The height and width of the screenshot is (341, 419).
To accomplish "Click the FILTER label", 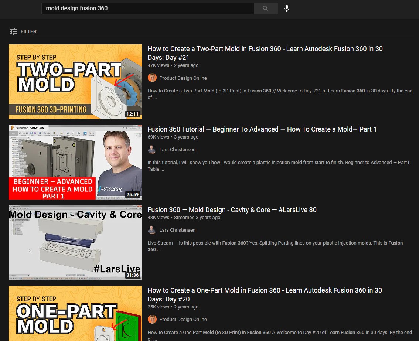I will (28, 31).
